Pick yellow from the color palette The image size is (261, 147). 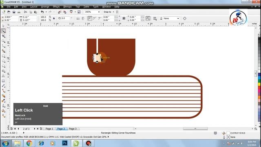click(x=259, y=85)
